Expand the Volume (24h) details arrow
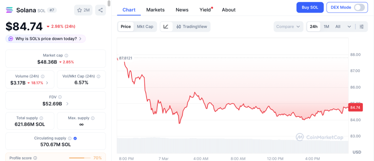Image resolution: width=374 pixels, height=161 pixels. pos(47,83)
